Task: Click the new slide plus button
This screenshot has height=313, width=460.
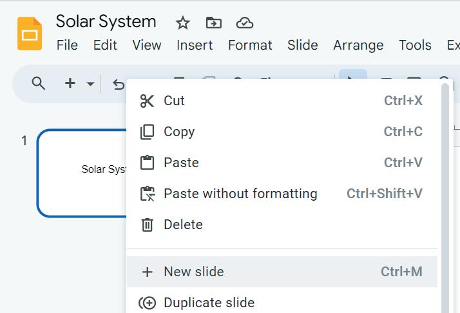Action: 70,83
